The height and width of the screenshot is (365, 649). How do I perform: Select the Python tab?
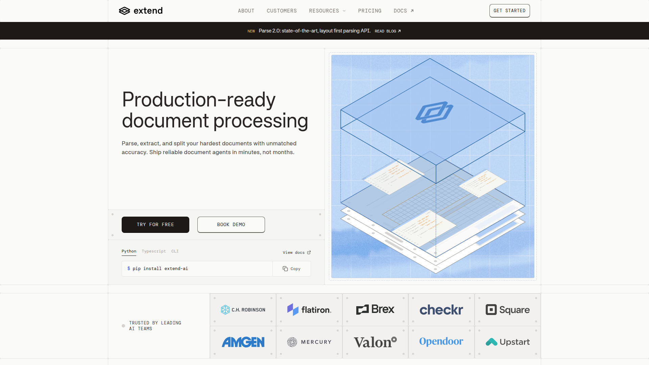129,251
